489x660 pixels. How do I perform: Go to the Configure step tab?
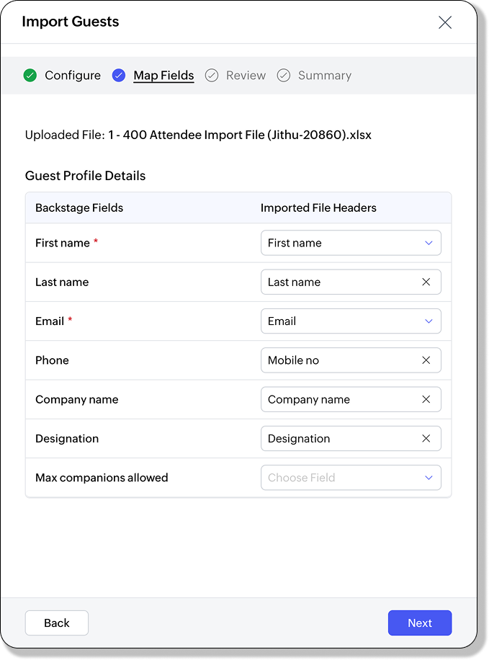[72, 75]
